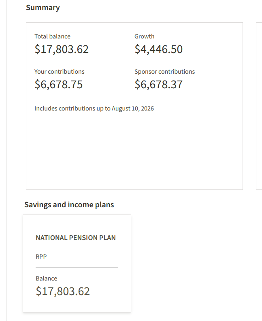Click the RPP plan type label
Screen dimensions: 262x321
coord(41,257)
